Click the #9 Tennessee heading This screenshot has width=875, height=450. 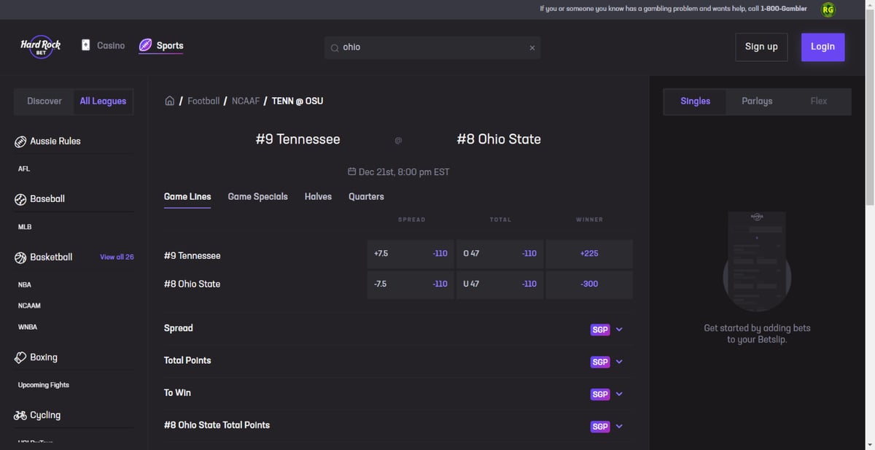[x=297, y=139]
